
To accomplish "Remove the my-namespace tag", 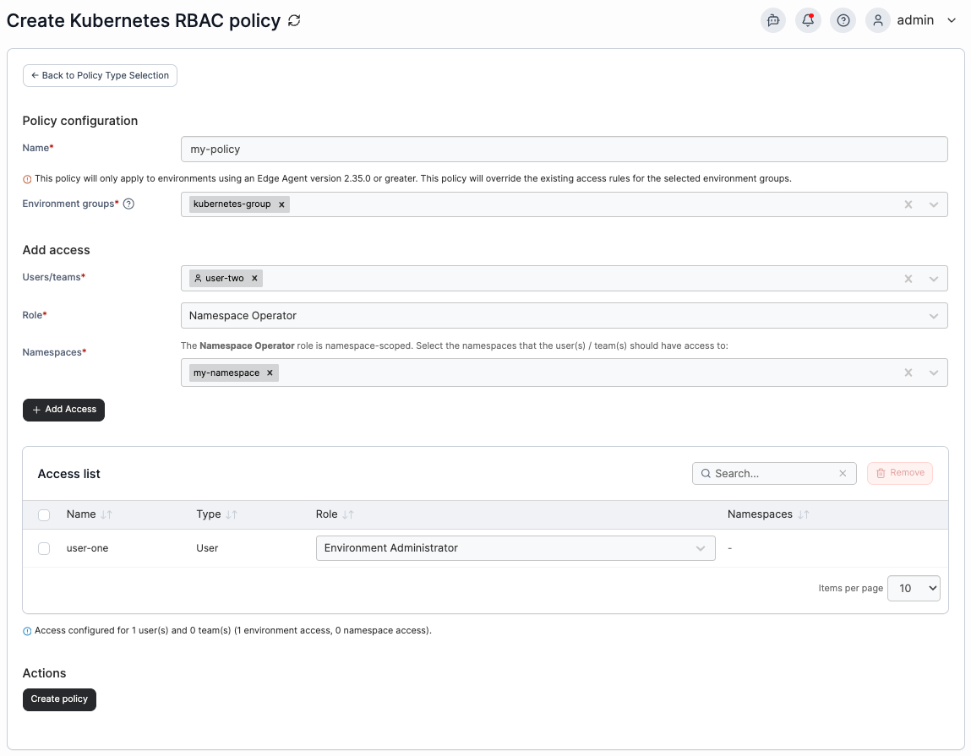I will tap(270, 373).
